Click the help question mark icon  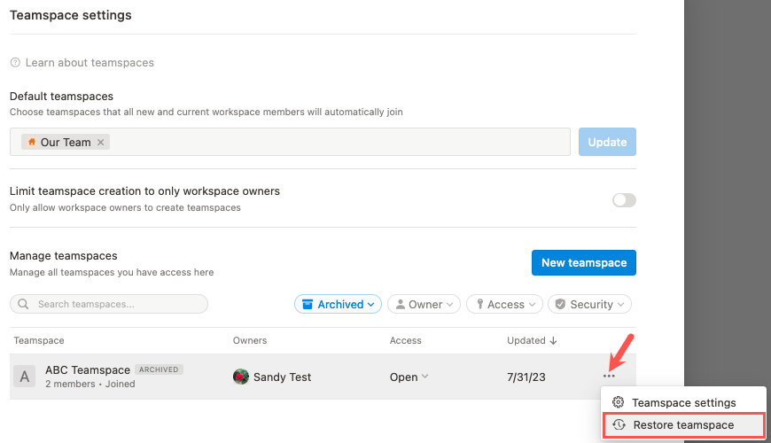pyautogui.click(x=15, y=62)
